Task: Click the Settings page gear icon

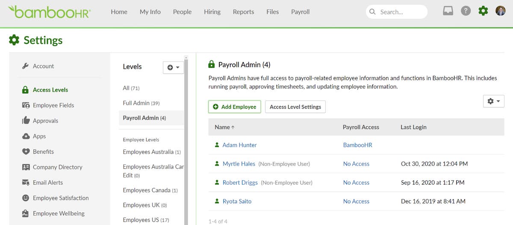Action: (14, 40)
